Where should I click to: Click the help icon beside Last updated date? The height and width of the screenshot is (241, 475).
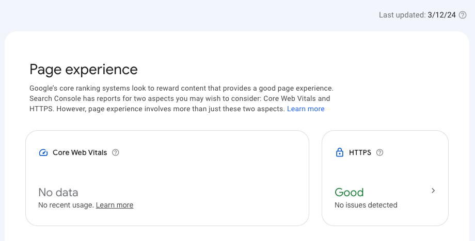(463, 15)
